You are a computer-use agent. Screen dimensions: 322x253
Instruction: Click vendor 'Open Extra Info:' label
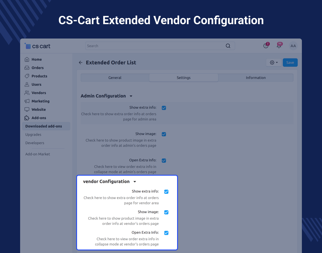point(145,233)
